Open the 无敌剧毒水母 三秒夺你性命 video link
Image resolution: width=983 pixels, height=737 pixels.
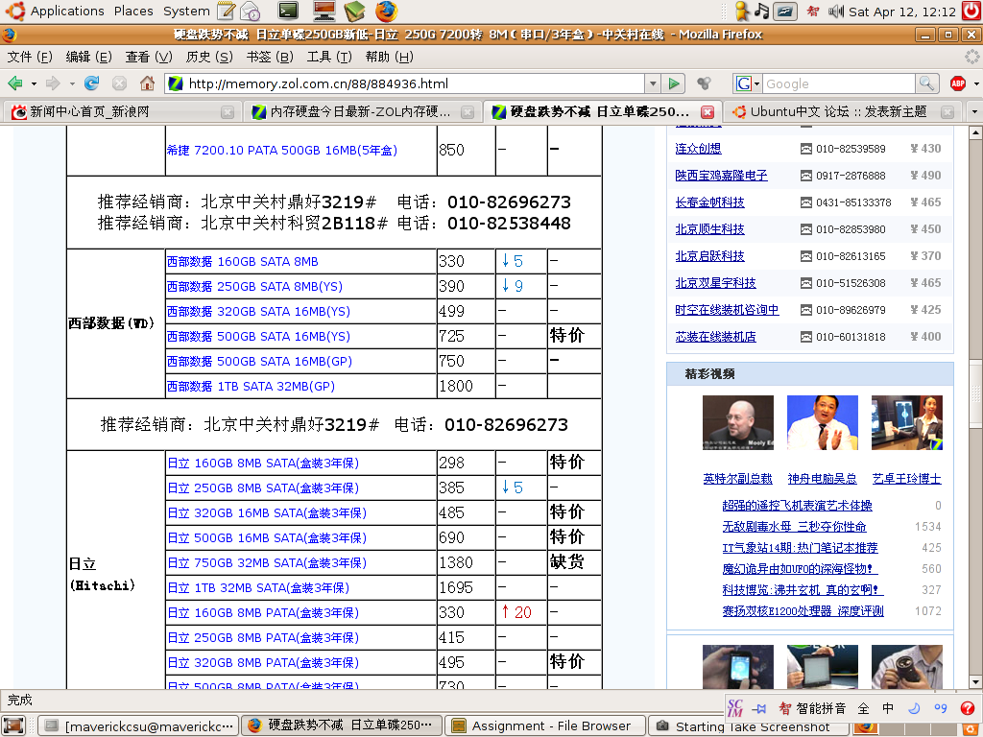point(794,527)
